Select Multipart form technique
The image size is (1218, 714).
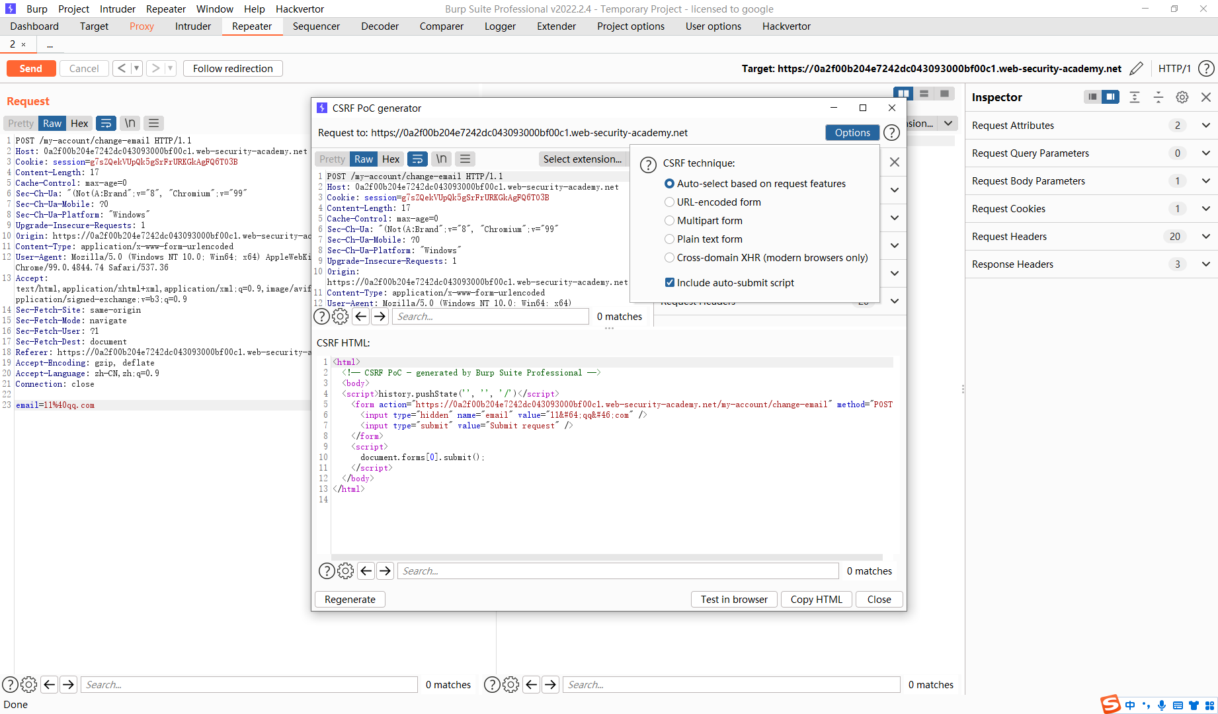coord(703,220)
